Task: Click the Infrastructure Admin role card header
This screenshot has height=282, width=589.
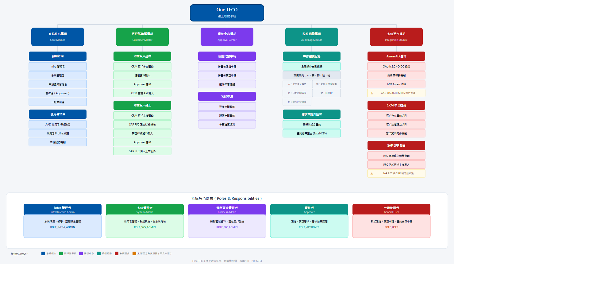Action: [63, 209]
